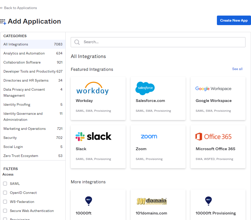The height and width of the screenshot is (220, 251).
Task: Open the 10000ft integration title
Action: [83, 213]
